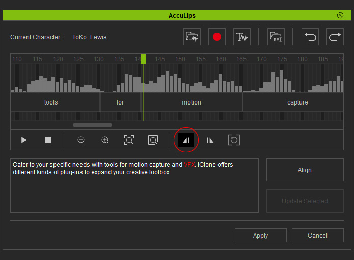Screen dimensions: 354x260
Task: Zoom out the timeline
Action: point(81,140)
